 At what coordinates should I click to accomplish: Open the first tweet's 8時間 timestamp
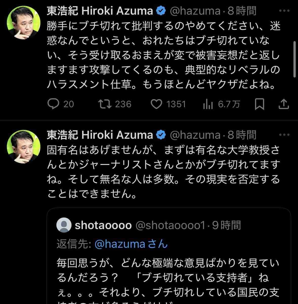click(x=242, y=11)
